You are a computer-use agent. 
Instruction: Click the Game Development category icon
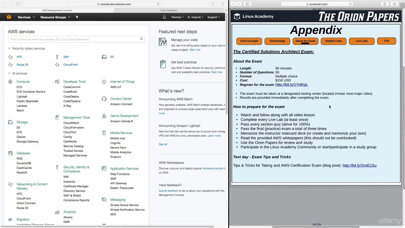click(104, 116)
